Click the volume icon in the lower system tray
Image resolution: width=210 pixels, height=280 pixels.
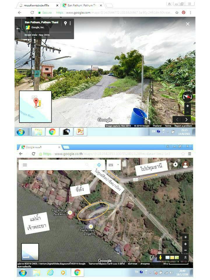[171, 272]
